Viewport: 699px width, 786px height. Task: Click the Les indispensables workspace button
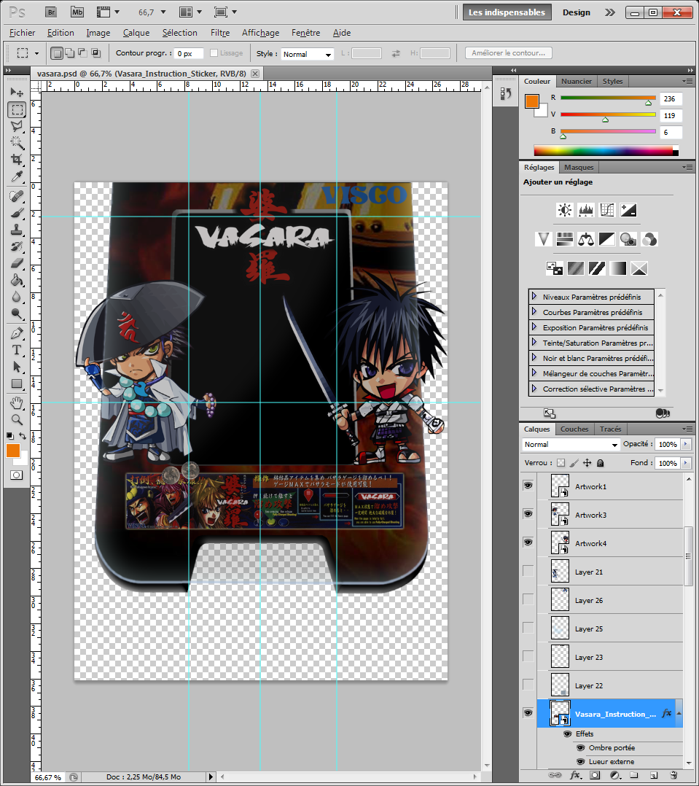507,12
